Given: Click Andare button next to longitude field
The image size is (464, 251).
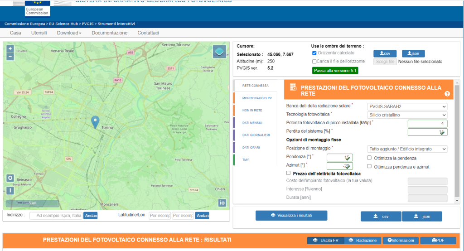Looking at the screenshot, I should [x=202, y=216].
